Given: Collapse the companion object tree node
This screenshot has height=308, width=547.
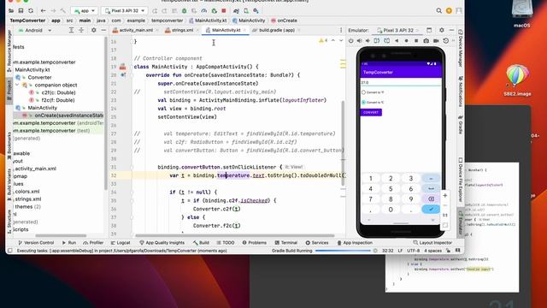Looking at the screenshot, I should click(x=17, y=85).
